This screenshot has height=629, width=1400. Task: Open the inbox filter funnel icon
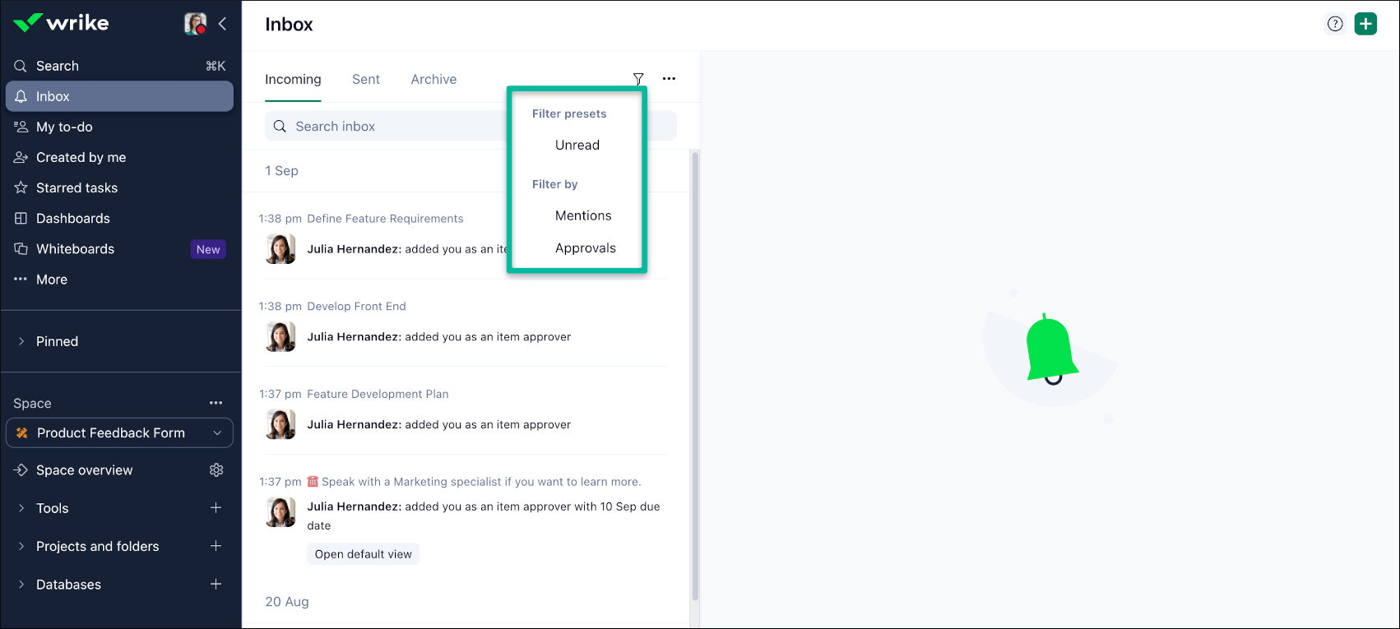coord(638,79)
